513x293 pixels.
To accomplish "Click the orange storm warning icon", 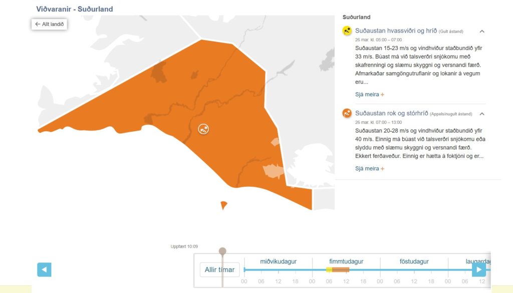I will [347, 113].
